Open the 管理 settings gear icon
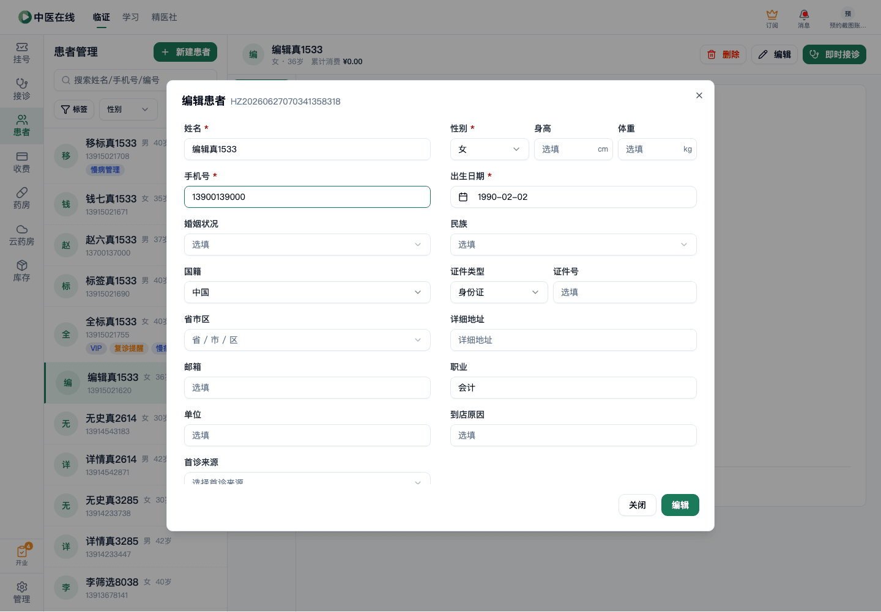This screenshot has width=881, height=612. coord(21,592)
